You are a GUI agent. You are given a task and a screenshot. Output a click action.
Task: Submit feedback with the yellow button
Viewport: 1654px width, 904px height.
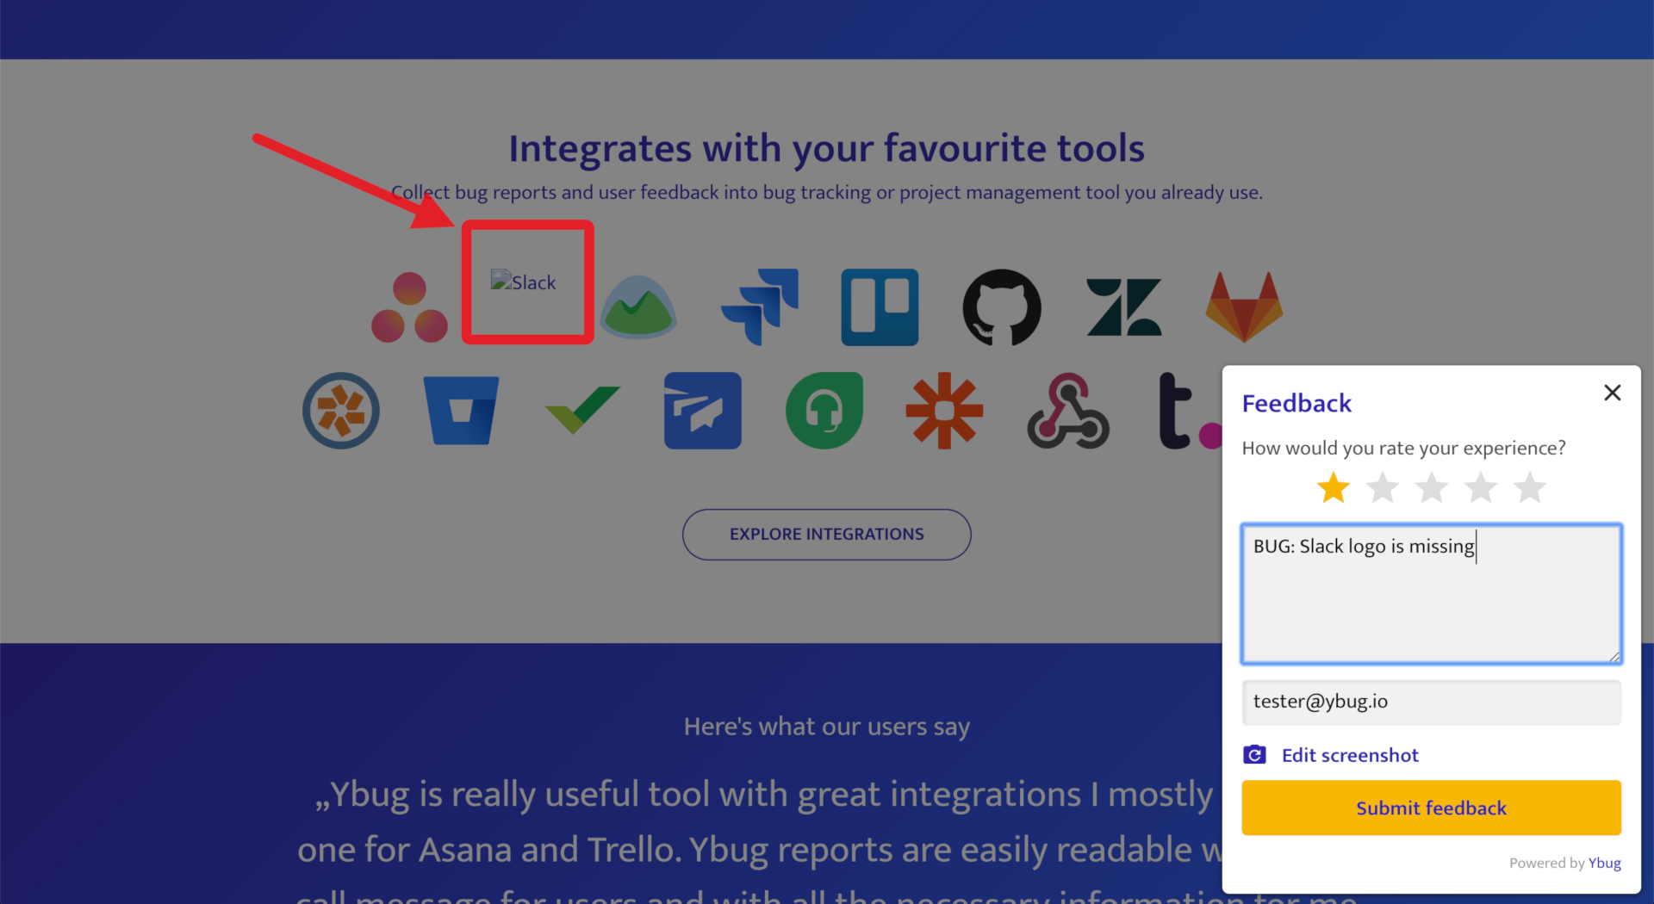click(1431, 808)
